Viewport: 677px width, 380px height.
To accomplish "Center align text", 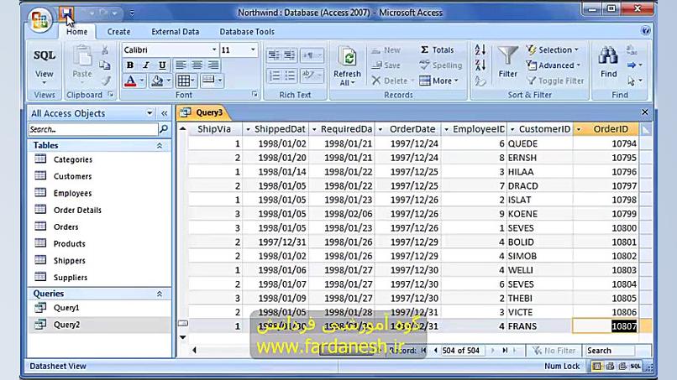I will (x=197, y=65).
